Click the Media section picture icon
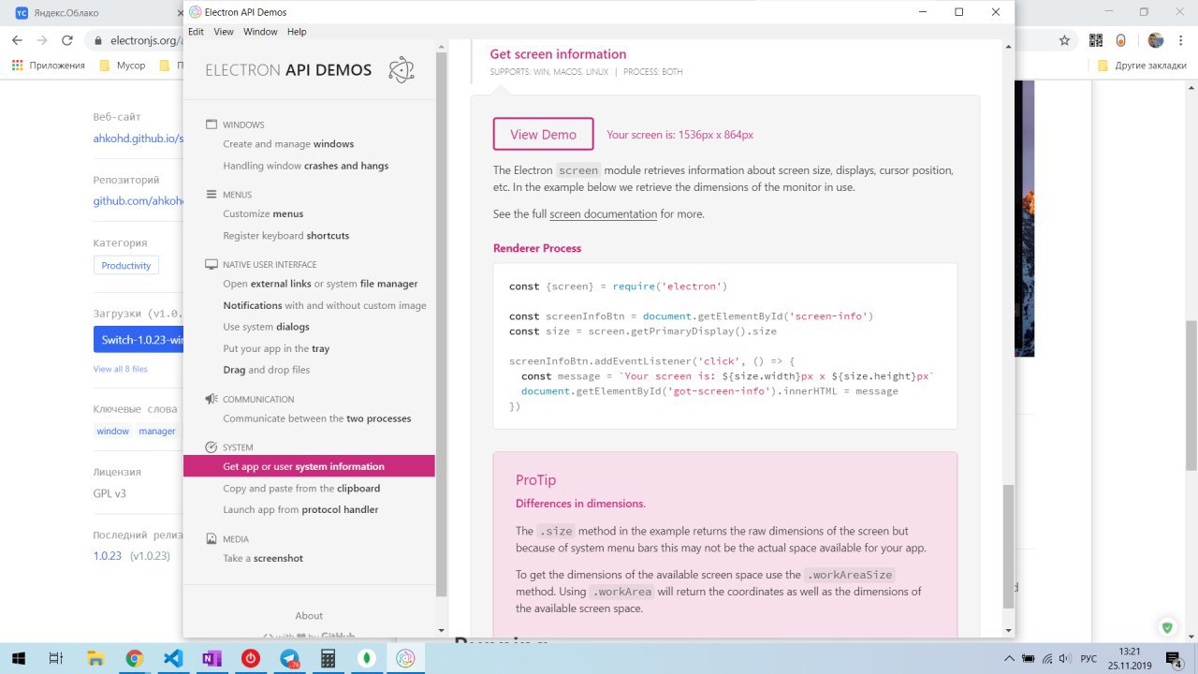The image size is (1198, 674). click(x=212, y=539)
